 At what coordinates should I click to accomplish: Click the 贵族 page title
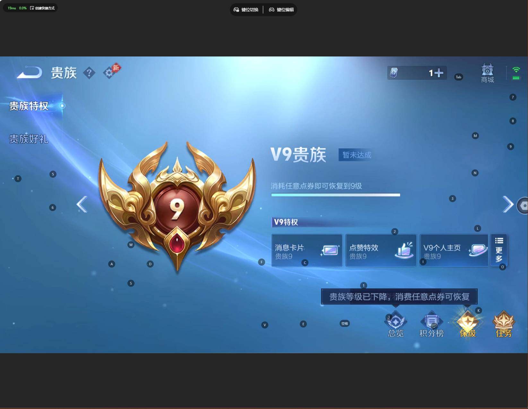(x=64, y=73)
